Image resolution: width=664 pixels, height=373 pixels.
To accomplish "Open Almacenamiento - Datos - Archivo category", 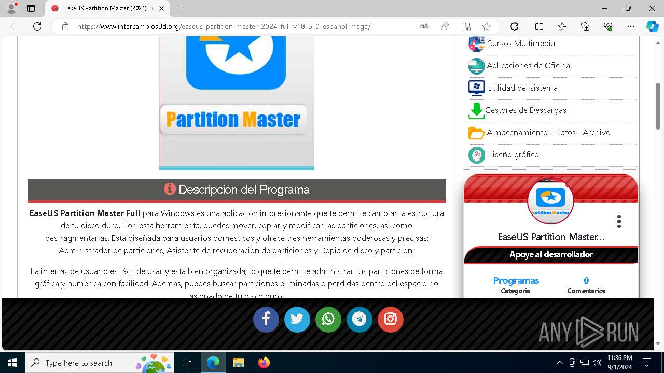I will (548, 133).
